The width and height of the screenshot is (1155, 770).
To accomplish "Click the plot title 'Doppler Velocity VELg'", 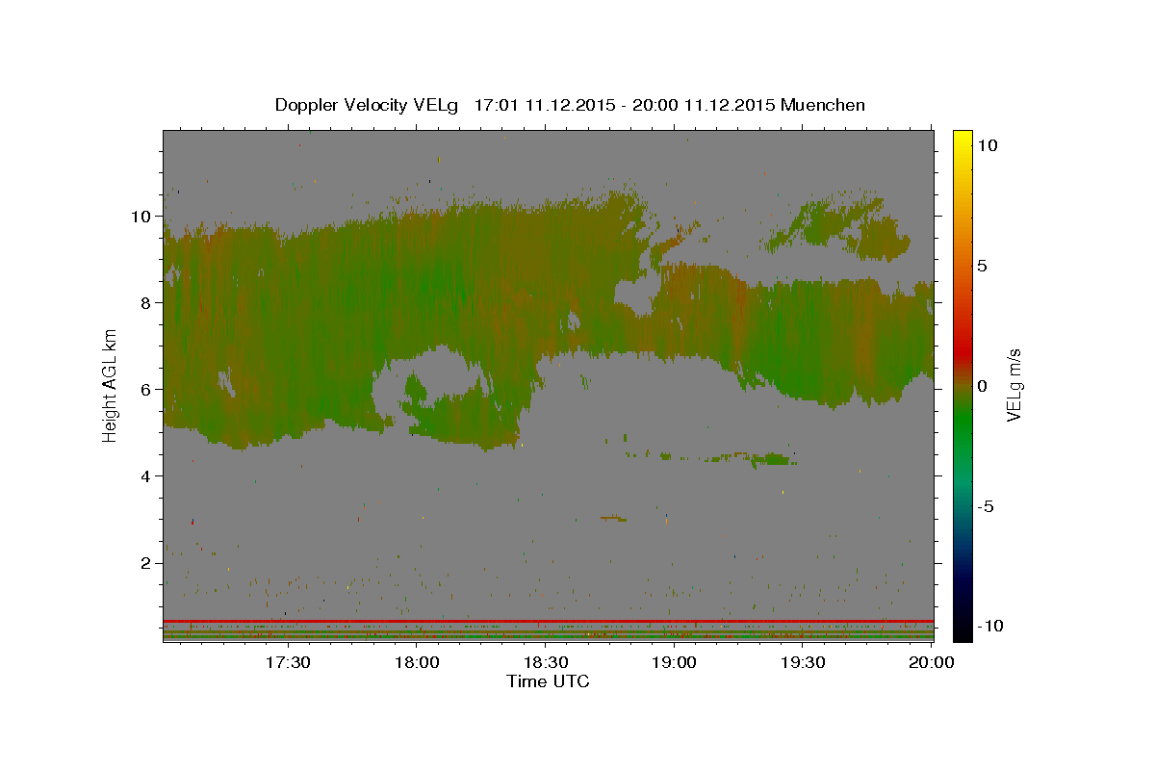I will point(368,105).
